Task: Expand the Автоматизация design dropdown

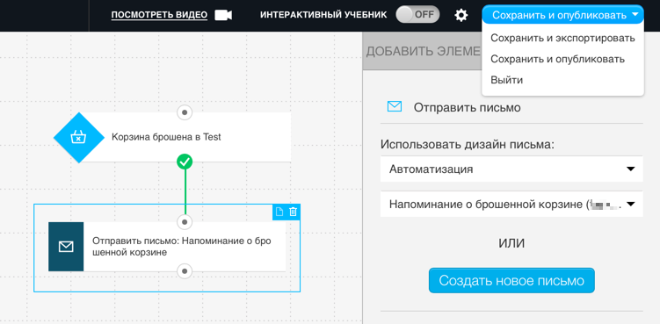Action: click(x=511, y=169)
